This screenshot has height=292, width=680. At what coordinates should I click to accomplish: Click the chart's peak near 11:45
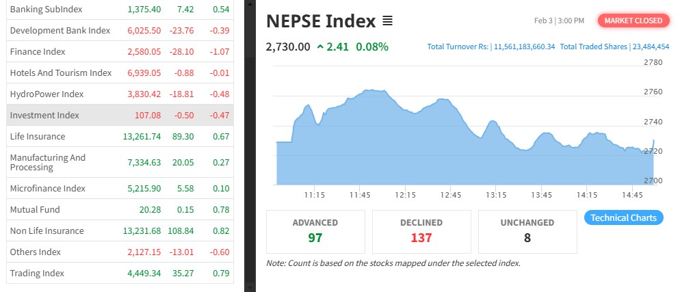point(370,90)
